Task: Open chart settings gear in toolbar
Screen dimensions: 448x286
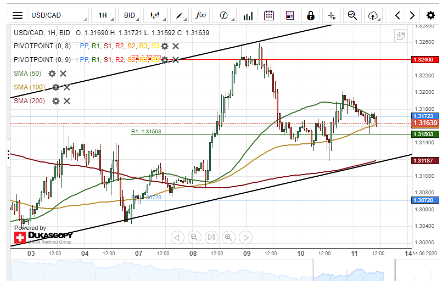Action: pos(431,15)
